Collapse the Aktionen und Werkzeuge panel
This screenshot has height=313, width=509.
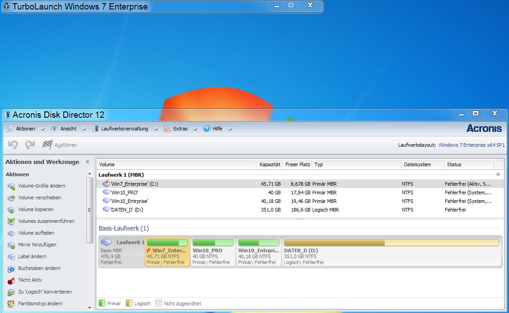pyautogui.click(x=88, y=162)
